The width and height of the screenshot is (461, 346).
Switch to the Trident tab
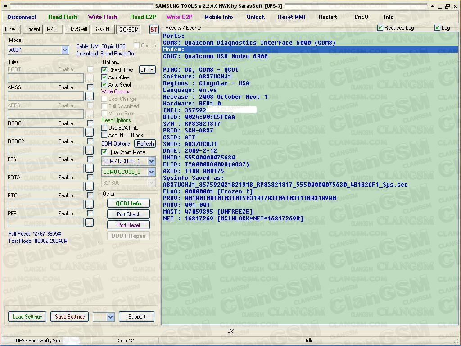32,29
